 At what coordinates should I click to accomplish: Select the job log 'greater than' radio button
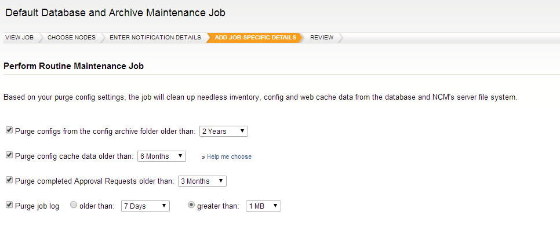192,205
